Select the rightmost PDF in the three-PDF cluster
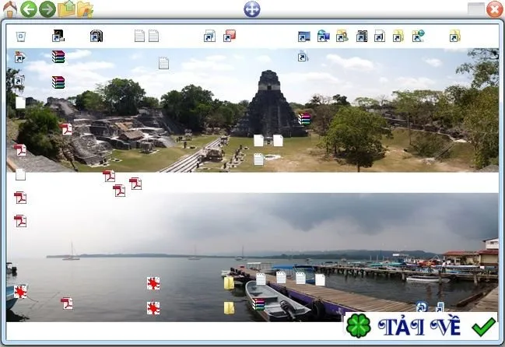The height and width of the screenshot is (347, 505). pyautogui.click(x=135, y=184)
